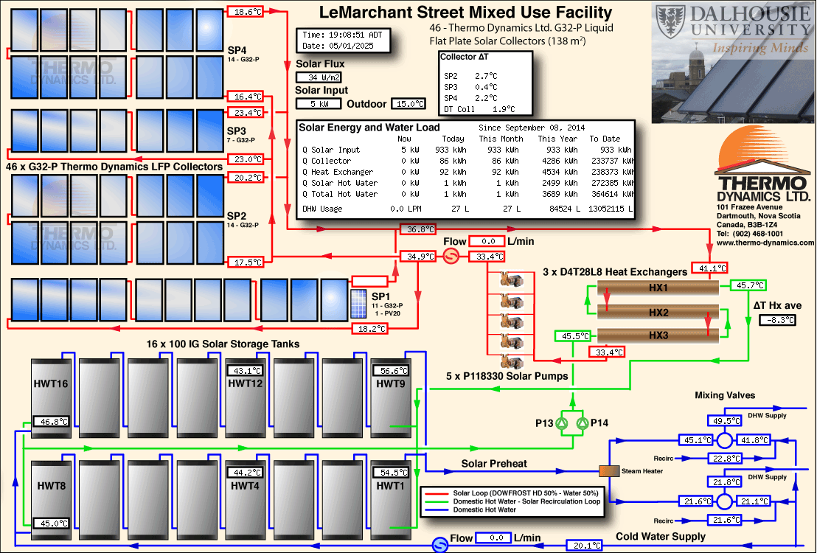The image size is (817, 553).
Task: Click the 33.4°C reading below HX3
Action: (x=607, y=352)
